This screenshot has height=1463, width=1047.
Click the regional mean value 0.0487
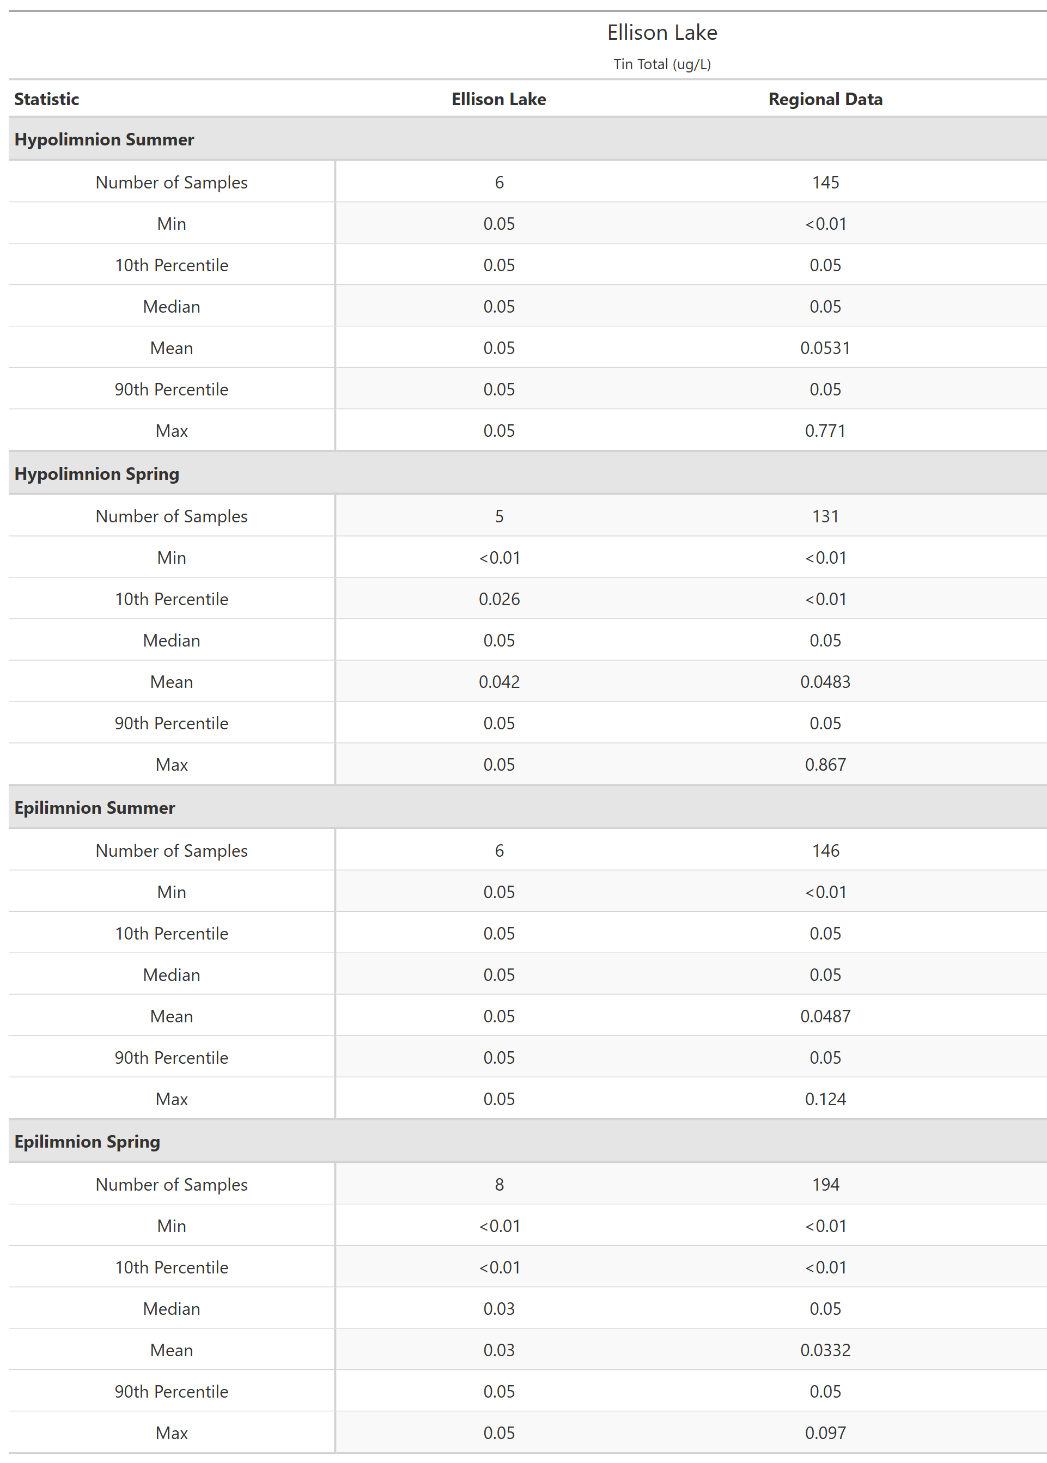tap(825, 1016)
